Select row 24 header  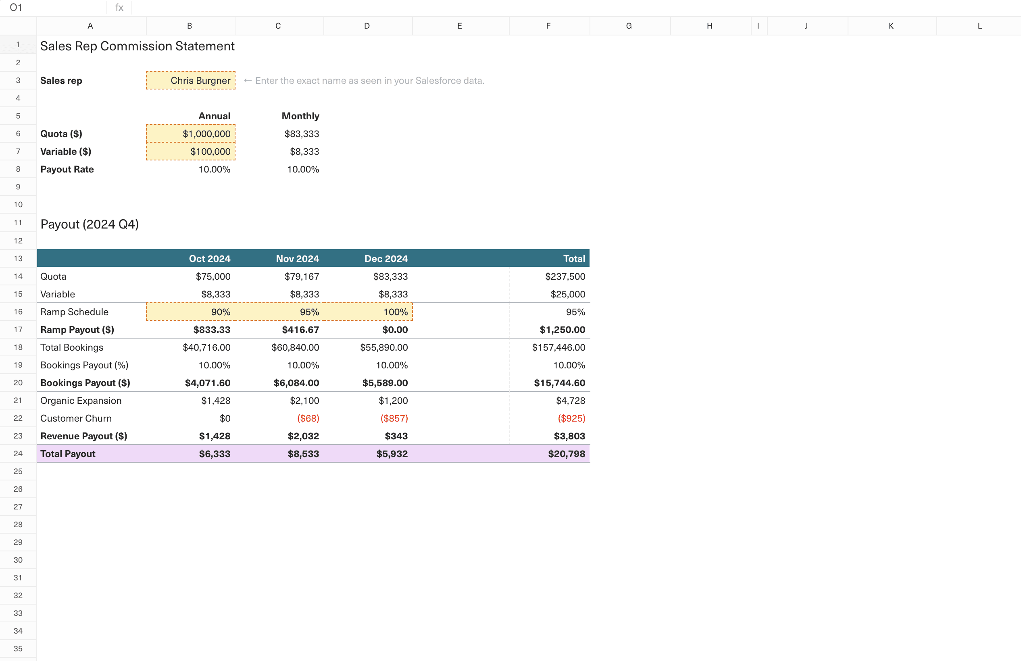[18, 453]
